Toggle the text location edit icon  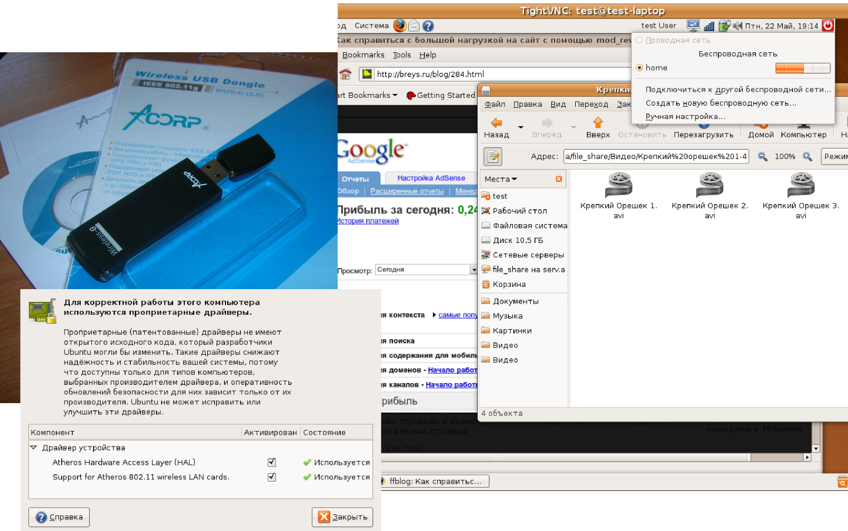click(493, 157)
